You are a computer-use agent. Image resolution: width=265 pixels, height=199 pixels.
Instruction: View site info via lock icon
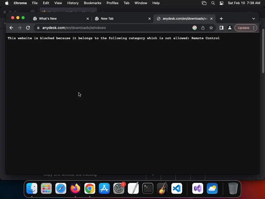(x=38, y=28)
